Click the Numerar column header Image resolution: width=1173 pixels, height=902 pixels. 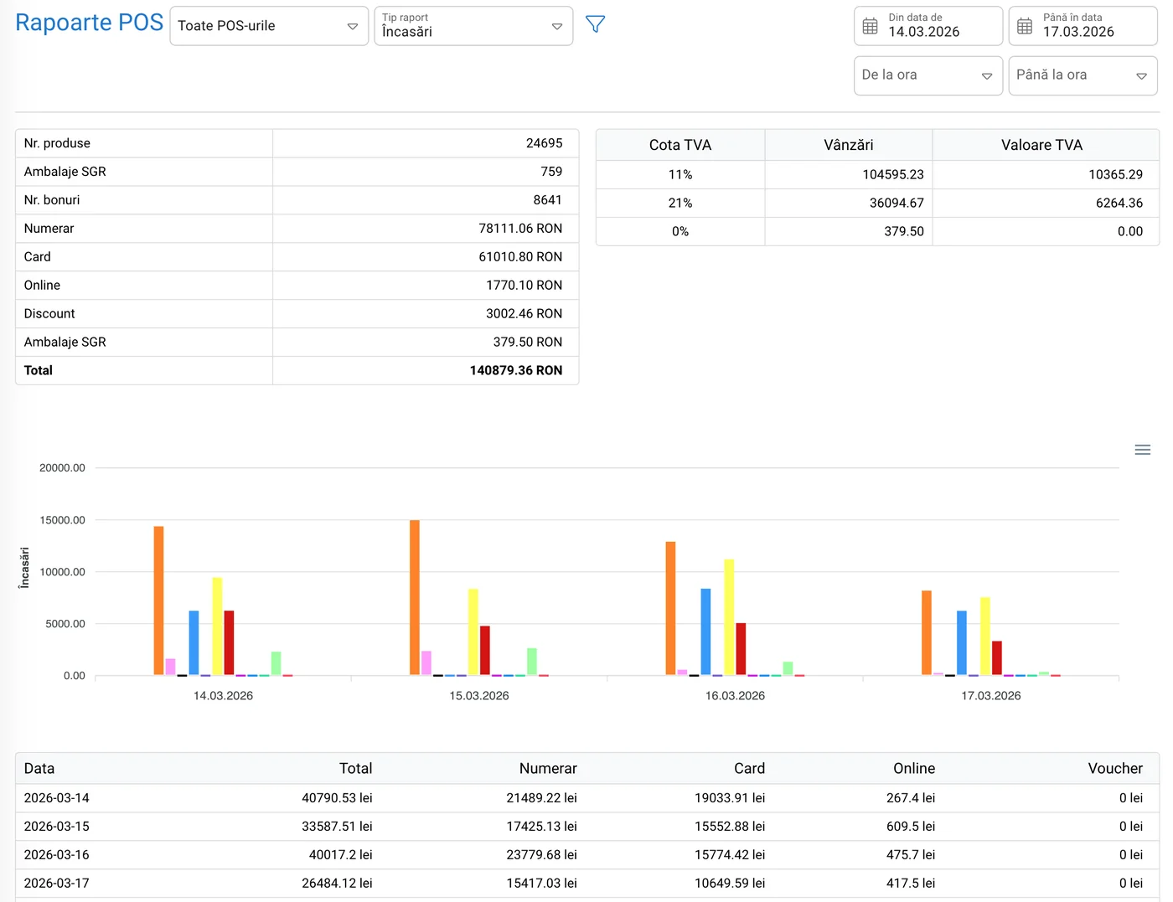(547, 768)
